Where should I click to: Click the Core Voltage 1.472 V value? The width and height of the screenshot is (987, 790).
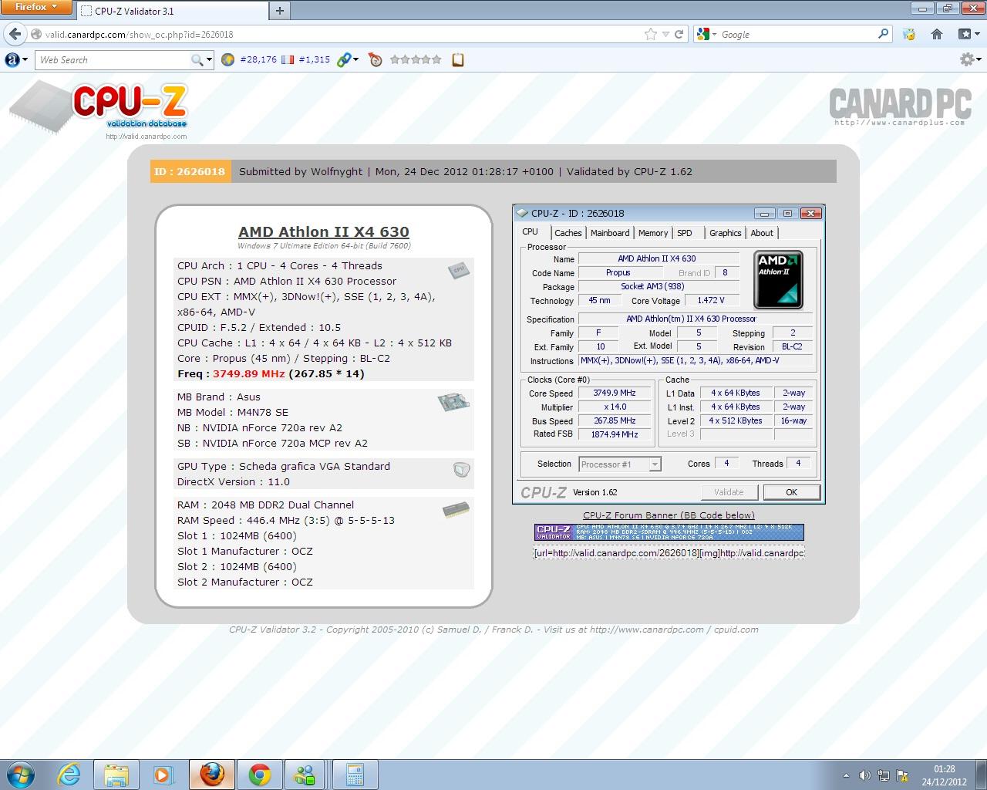click(x=711, y=300)
